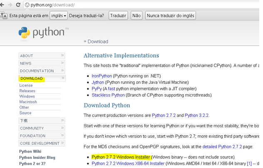The height and width of the screenshot is (168, 263).
Task: Open the DOWNLOAD sidebar menu item
Action: click(32, 78)
